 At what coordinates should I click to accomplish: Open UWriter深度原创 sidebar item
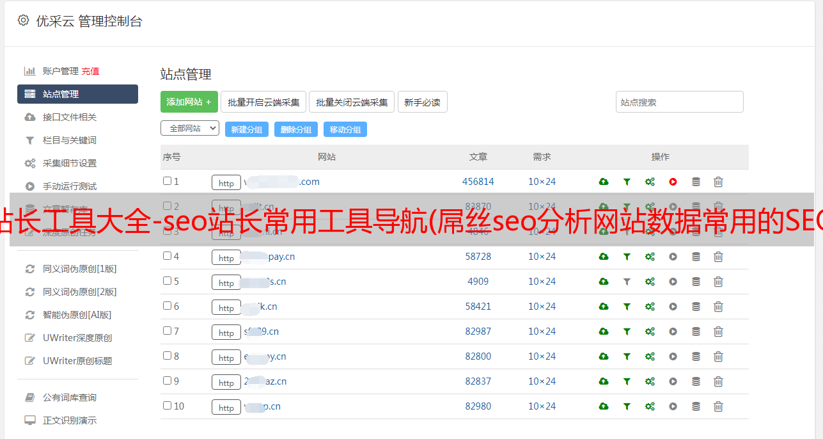[x=77, y=338]
